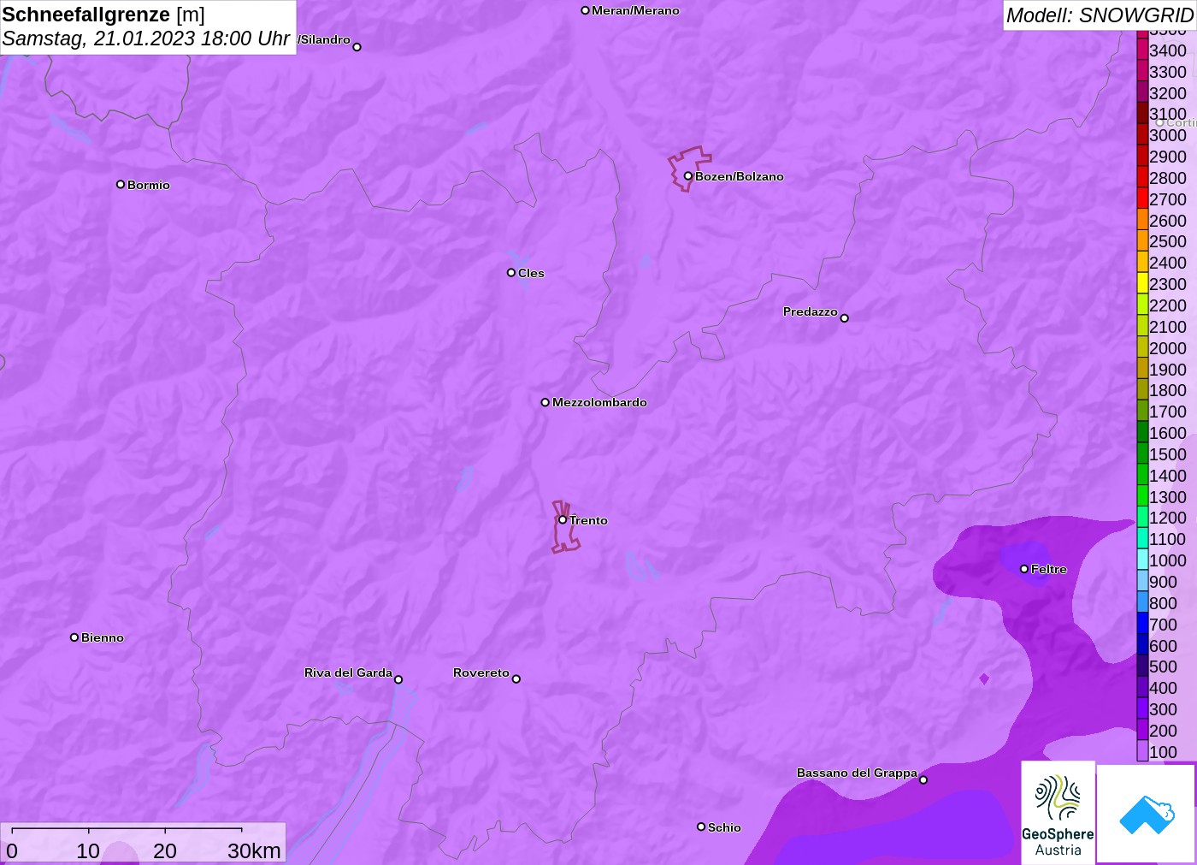
Task: Click the Bassano del Grappa marker dot
Action: 923,779
